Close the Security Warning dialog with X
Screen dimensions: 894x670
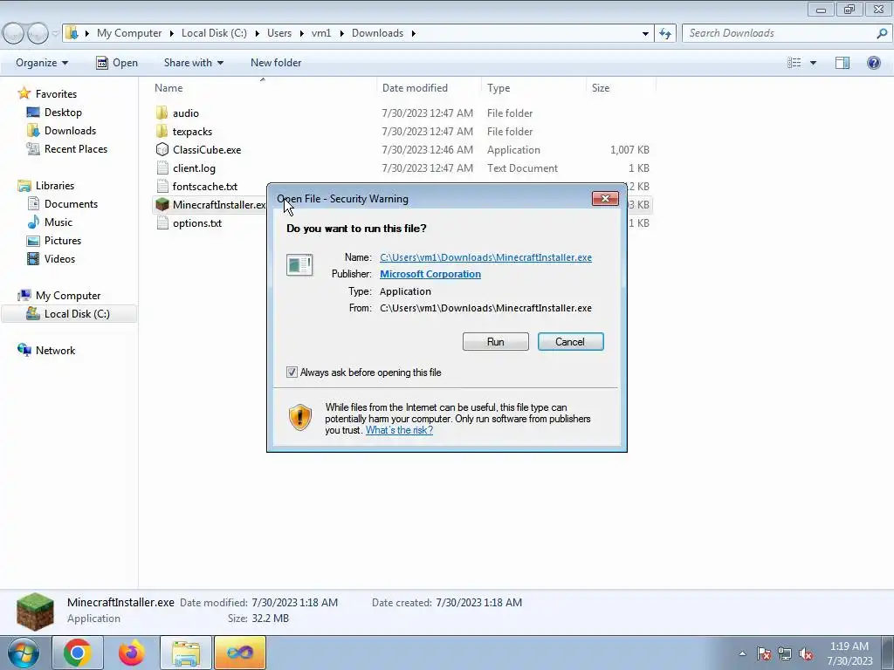[606, 198]
